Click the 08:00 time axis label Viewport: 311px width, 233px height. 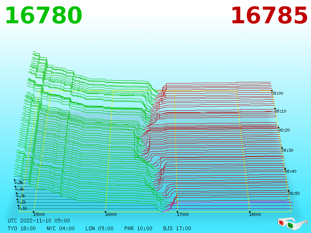tap(277, 93)
